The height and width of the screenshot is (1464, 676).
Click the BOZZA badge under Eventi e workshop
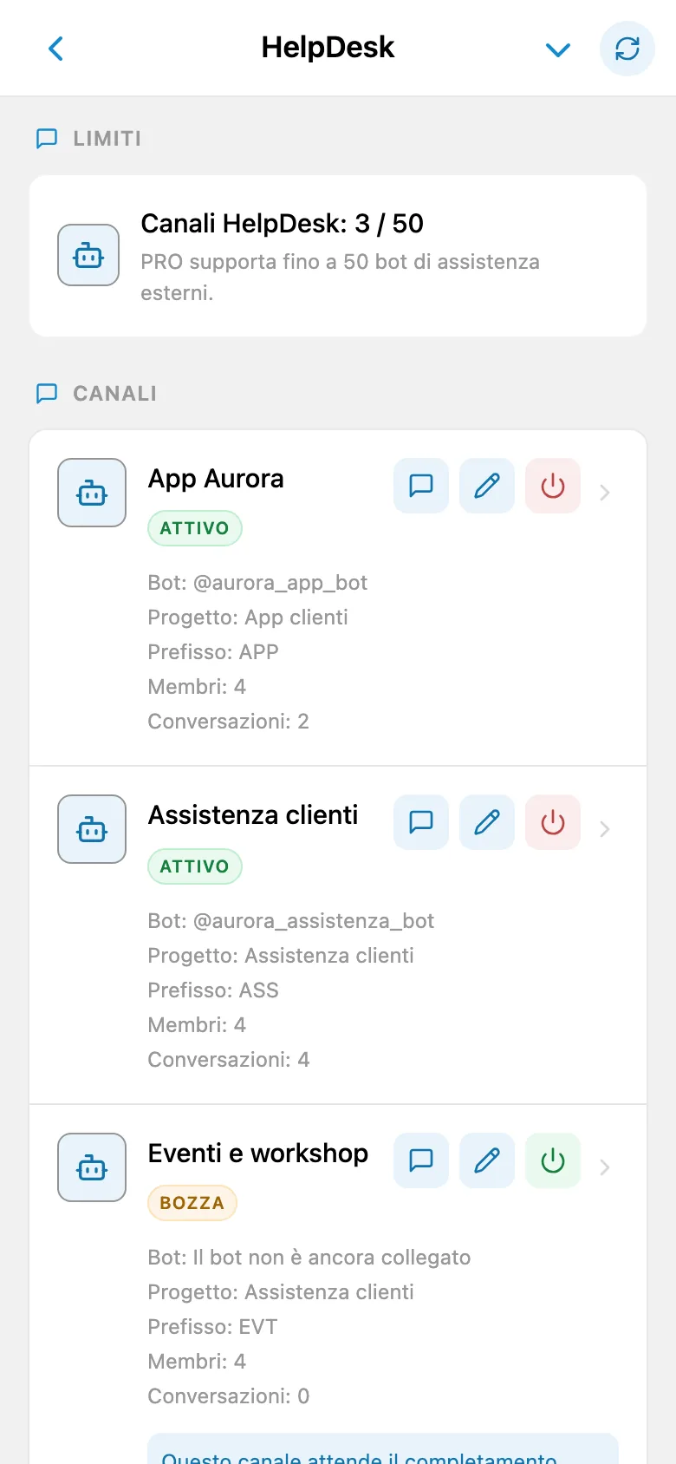pyautogui.click(x=192, y=1203)
